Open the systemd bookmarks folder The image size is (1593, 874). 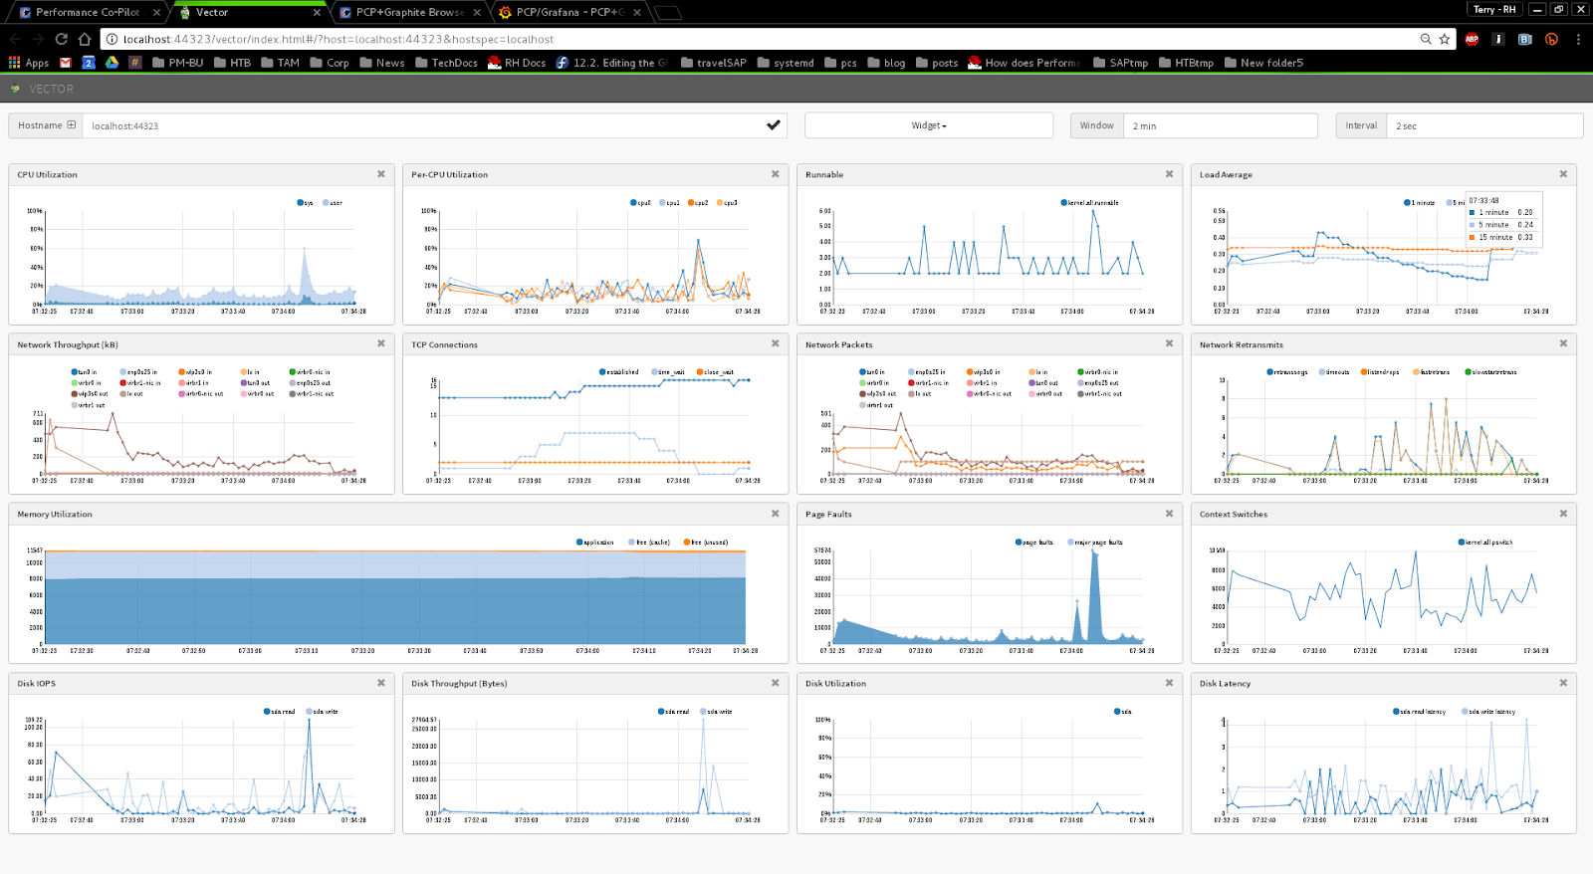coord(786,63)
